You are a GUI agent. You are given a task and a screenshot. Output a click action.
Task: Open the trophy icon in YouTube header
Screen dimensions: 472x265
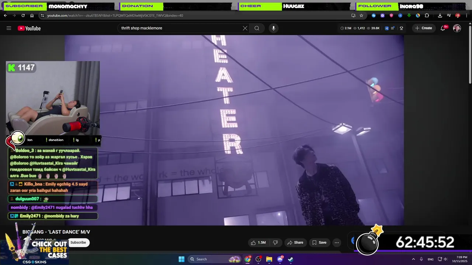coord(401,28)
